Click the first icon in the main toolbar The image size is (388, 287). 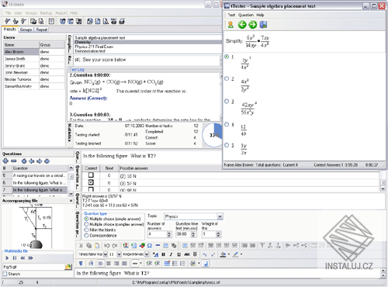8,21
